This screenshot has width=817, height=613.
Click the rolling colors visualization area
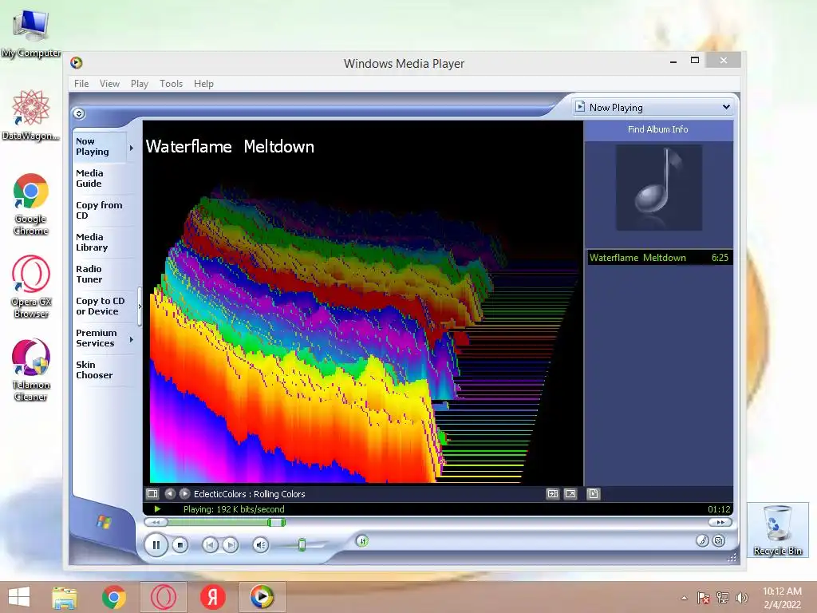pos(363,303)
